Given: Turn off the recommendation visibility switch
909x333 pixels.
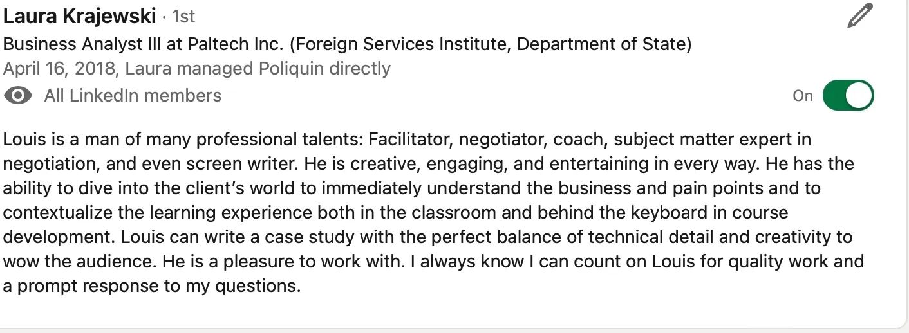Looking at the screenshot, I should (848, 96).
